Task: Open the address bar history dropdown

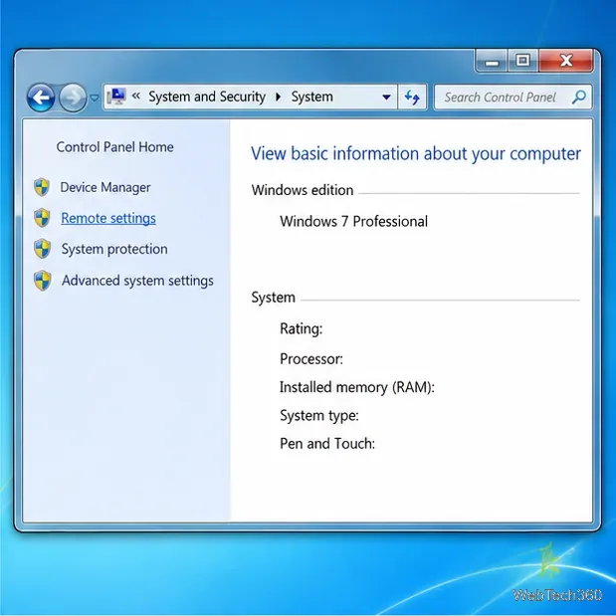Action: (x=386, y=97)
